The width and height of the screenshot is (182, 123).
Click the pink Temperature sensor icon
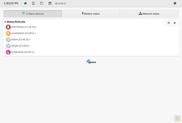(x=8, y=52)
